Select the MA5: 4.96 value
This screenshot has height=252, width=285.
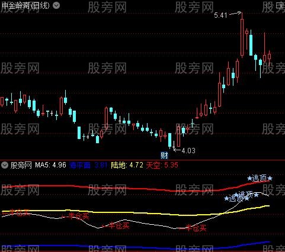click(x=50, y=165)
